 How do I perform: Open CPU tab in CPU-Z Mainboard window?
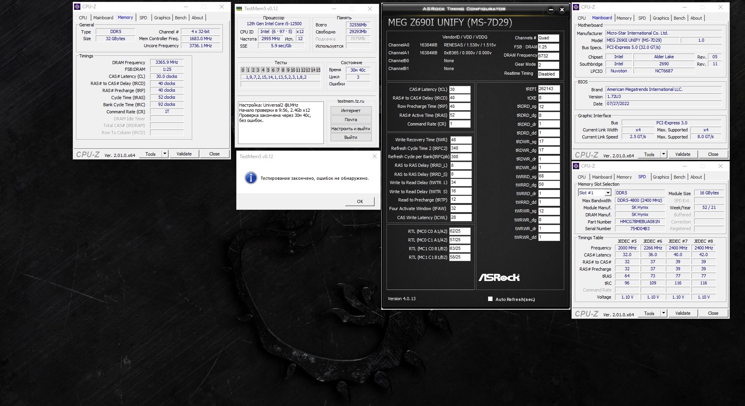click(x=582, y=18)
